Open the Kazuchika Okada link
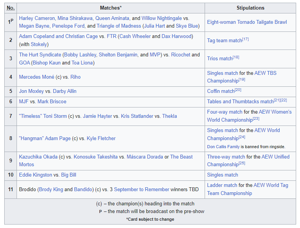 point(38,157)
